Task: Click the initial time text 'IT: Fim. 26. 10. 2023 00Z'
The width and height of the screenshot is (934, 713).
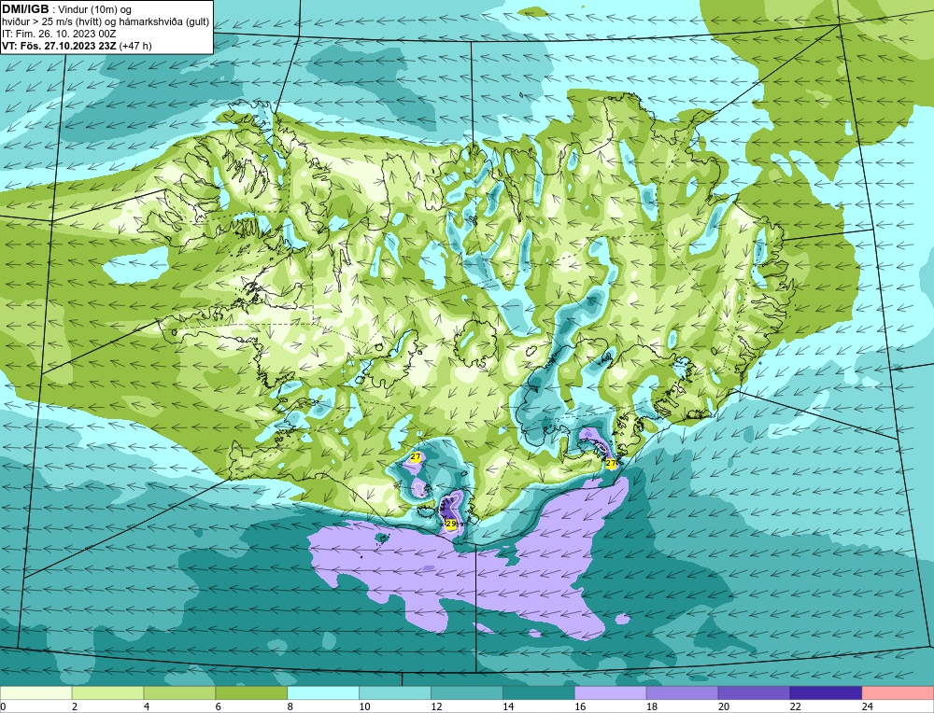Action: [x=59, y=34]
